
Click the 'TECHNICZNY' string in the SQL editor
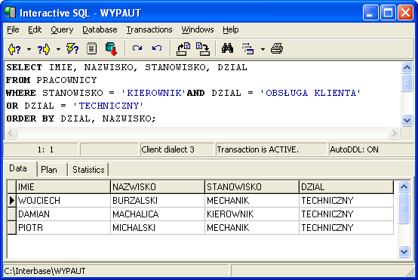[108, 106]
